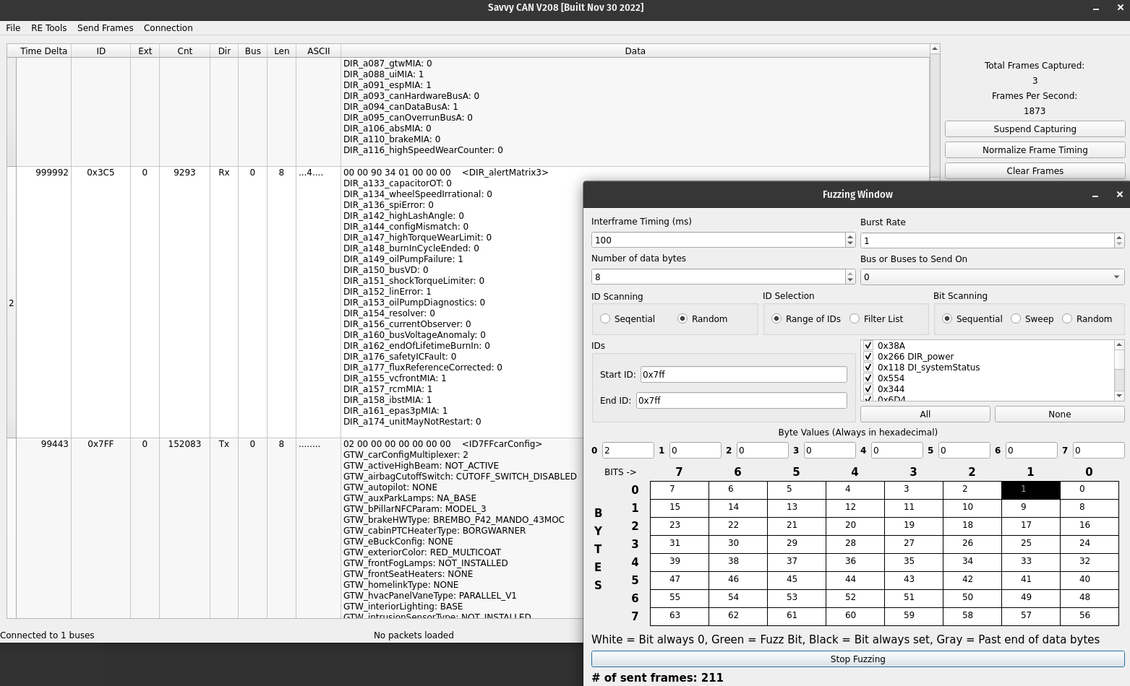This screenshot has width=1130, height=686.
Task: Click the Start ID field
Action: point(743,375)
